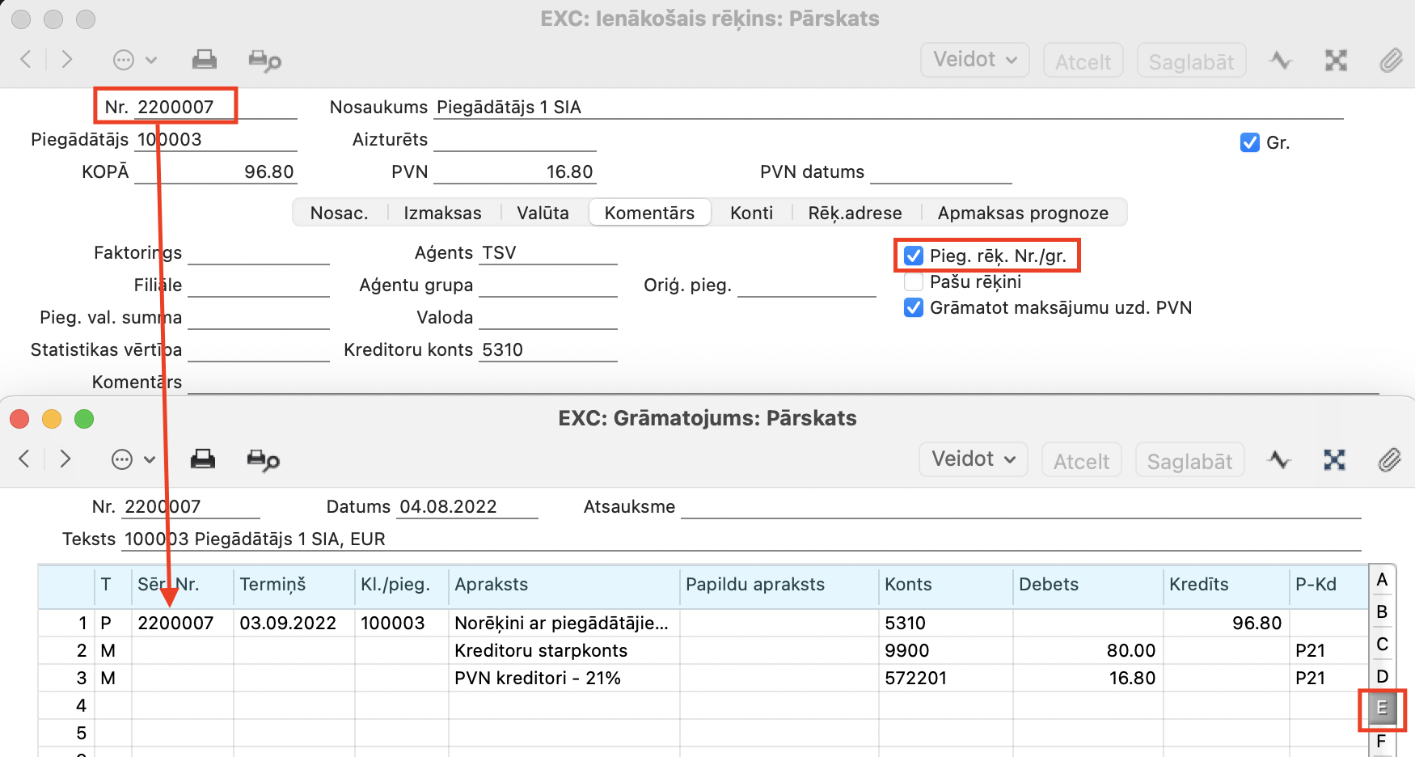
Task: Enable the Pašu rēķini checkbox
Action: pyautogui.click(x=914, y=281)
